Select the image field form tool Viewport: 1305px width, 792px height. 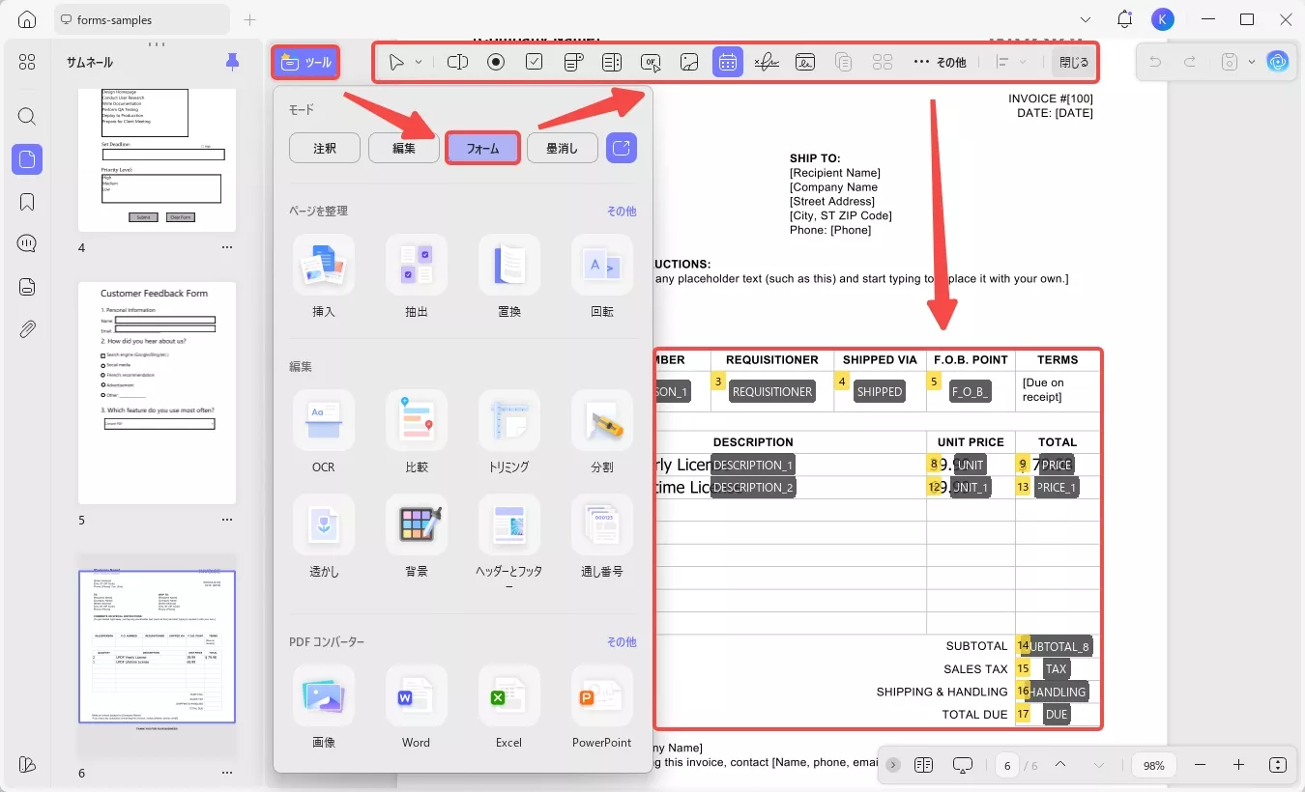coord(688,61)
